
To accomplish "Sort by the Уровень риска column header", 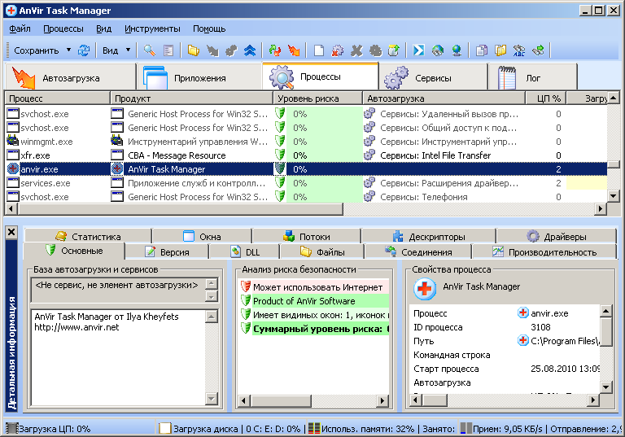I will pos(317,98).
